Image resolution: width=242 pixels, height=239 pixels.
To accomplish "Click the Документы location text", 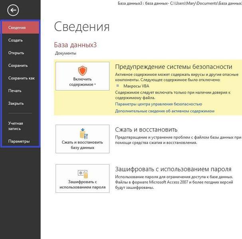I will coord(65,53).
